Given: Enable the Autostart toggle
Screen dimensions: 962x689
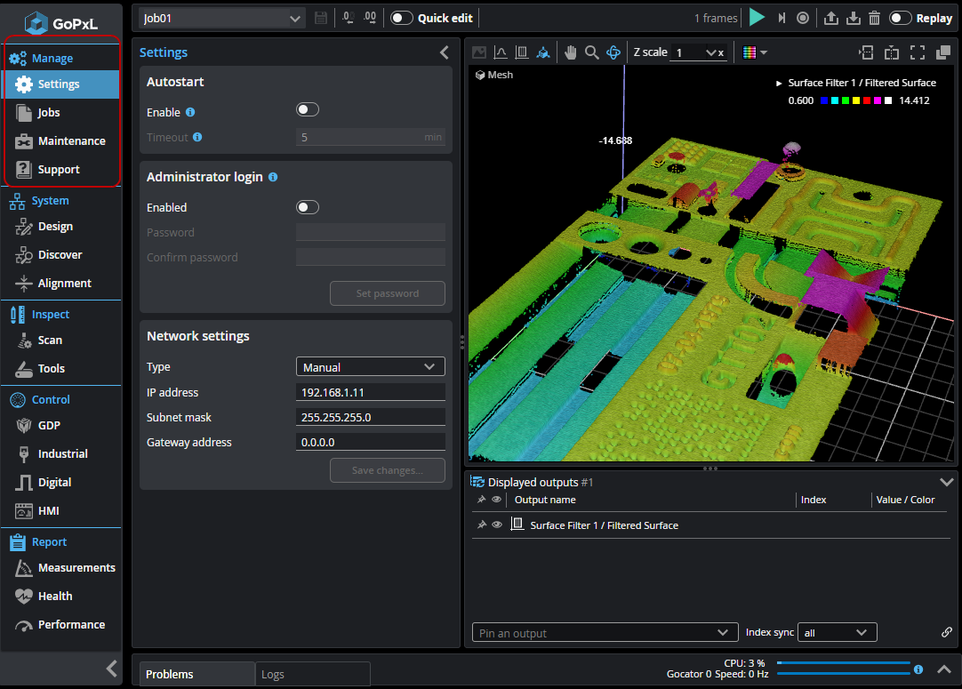Looking at the screenshot, I should pos(308,109).
